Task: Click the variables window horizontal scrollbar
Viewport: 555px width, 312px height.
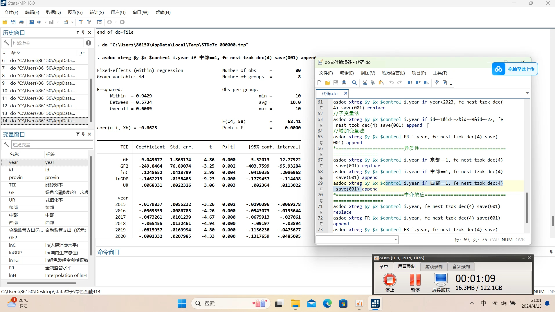Action: tap(42, 283)
